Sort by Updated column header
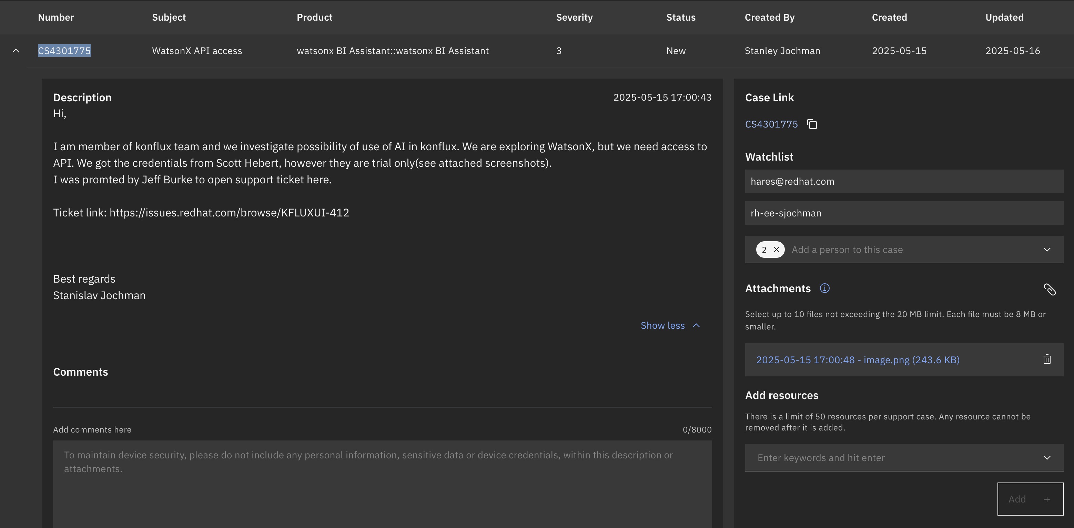Viewport: 1074px width, 528px height. pyautogui.click(x=1004, y=18)
